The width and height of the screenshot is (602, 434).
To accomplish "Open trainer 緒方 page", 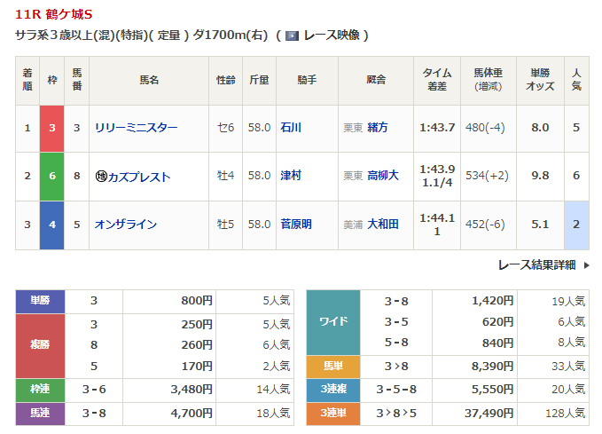I will (378, 128).
